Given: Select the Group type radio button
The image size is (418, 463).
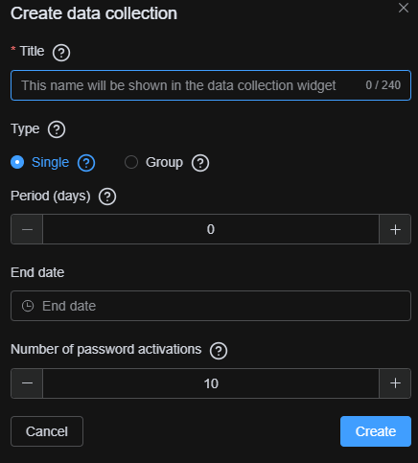Looking at the screenshot, I should (x=131, y=162).
